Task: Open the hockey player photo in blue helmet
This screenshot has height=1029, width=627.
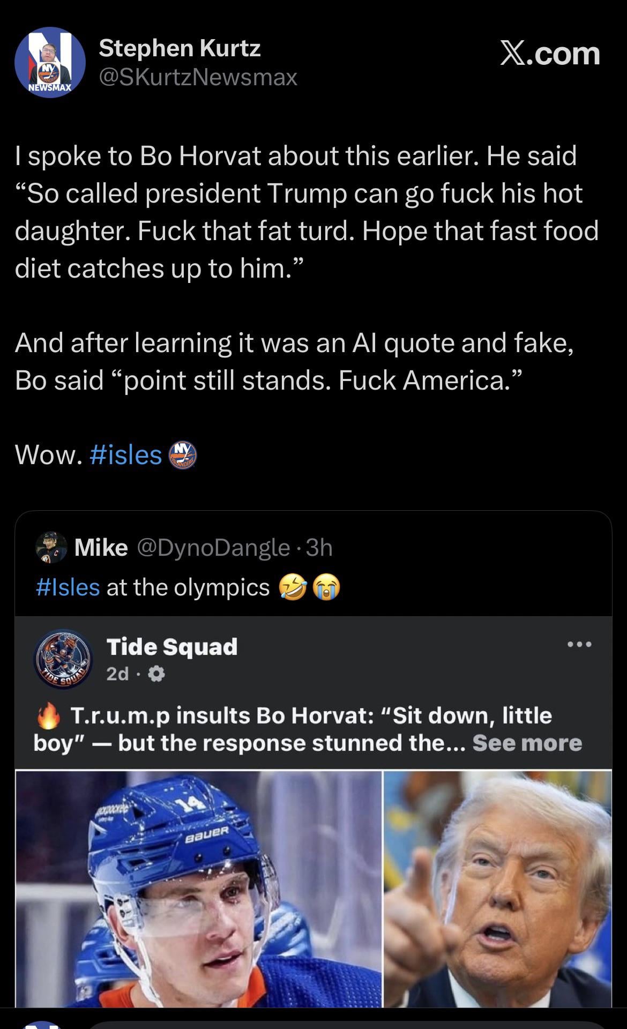Action: 198,889
